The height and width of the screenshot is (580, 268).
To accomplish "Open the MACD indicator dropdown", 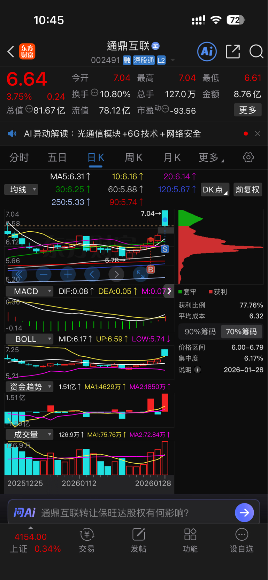I will [x=29, y=291].
